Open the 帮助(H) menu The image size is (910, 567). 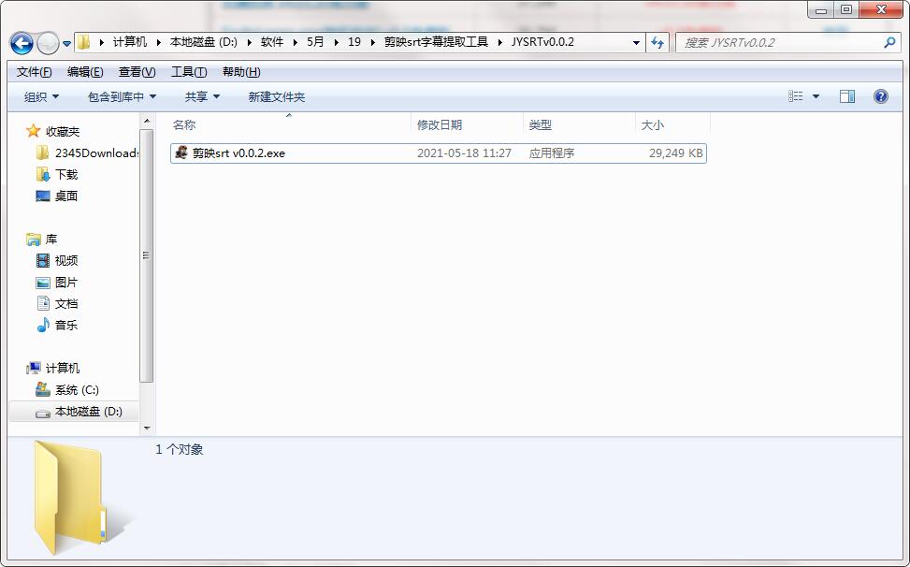241,72
